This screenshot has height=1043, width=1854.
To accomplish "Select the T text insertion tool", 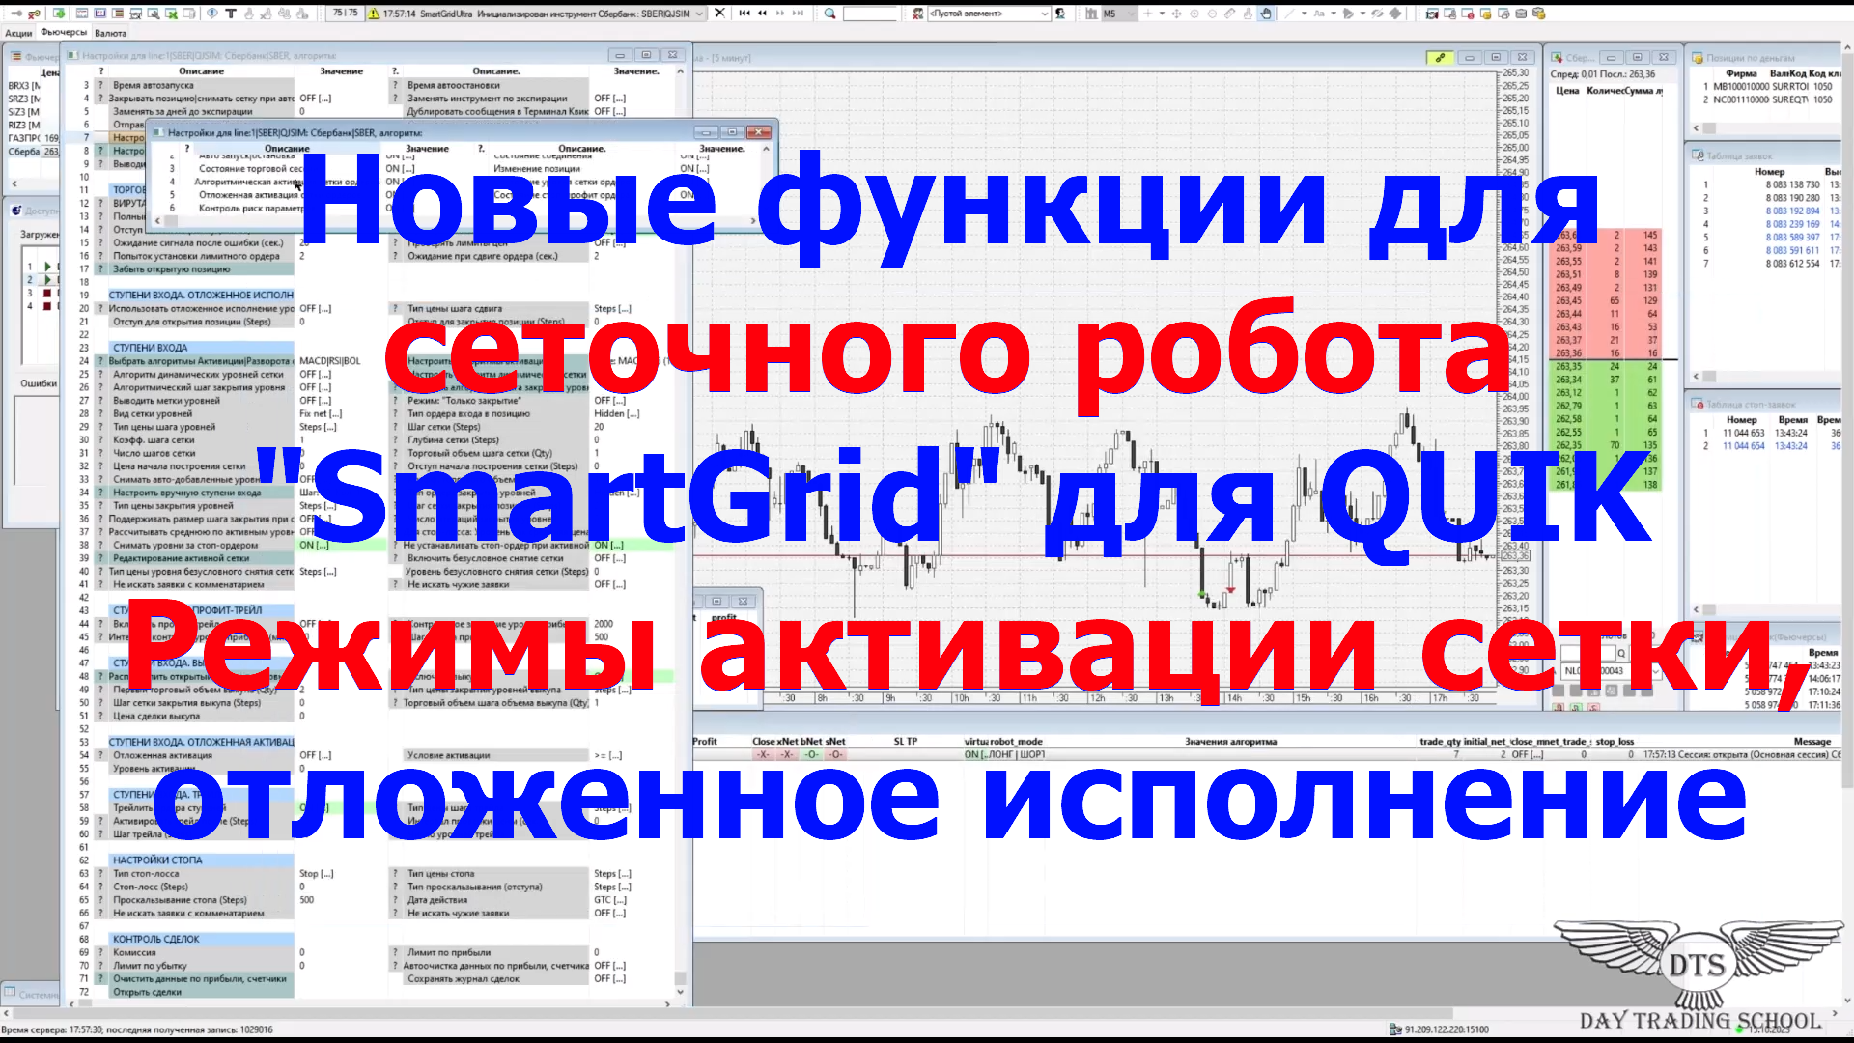I will 230,14.
